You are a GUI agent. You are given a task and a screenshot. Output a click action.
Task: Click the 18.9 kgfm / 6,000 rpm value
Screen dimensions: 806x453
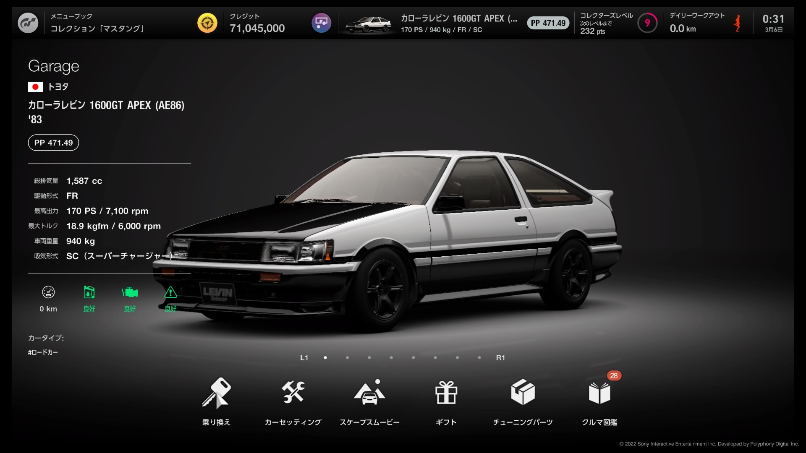pos(113,226)
